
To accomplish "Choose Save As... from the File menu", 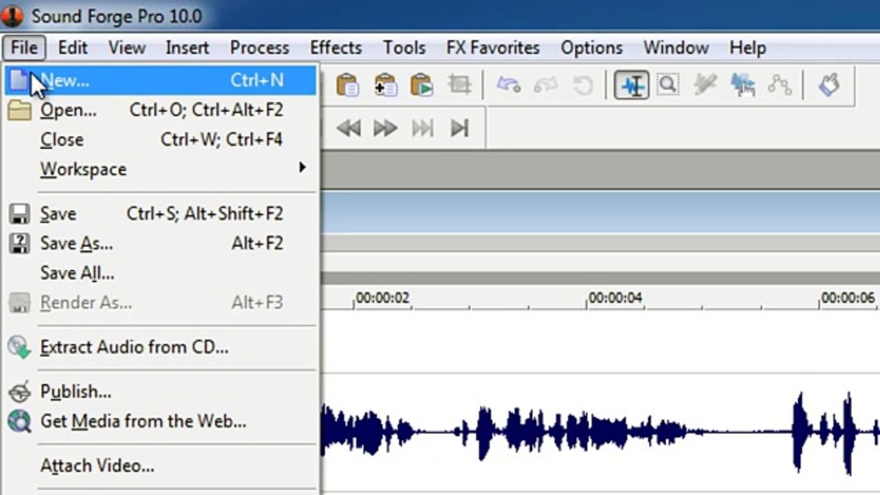I will point(159,243).
